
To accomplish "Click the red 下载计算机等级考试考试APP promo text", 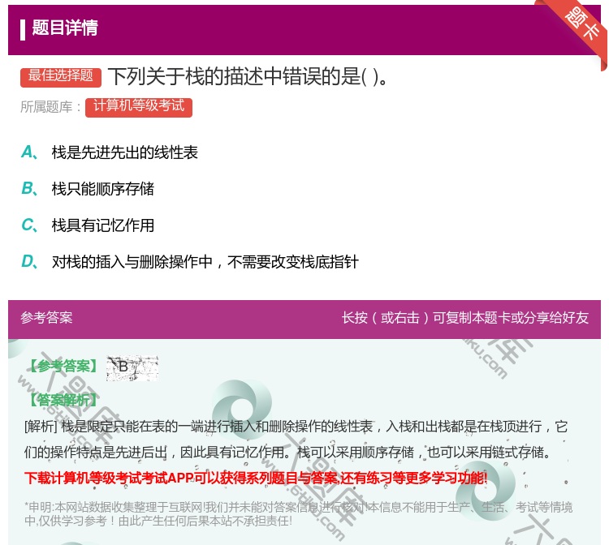I will click(x=255, y=478).
